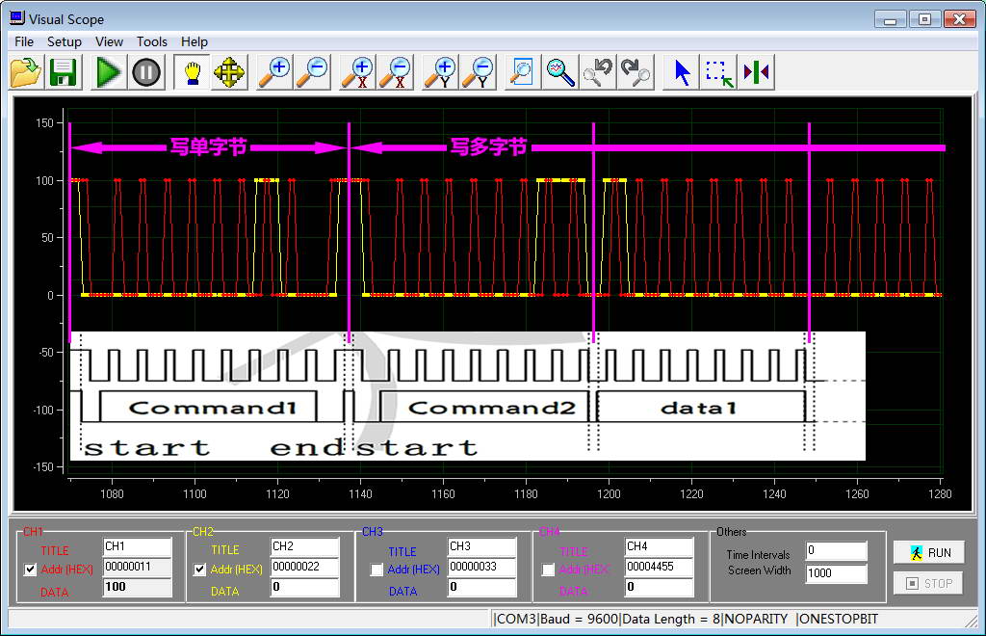Enable the CH3 Addr (HEX) checkbox
Screen dimensions: 986x636
[376, 570]
